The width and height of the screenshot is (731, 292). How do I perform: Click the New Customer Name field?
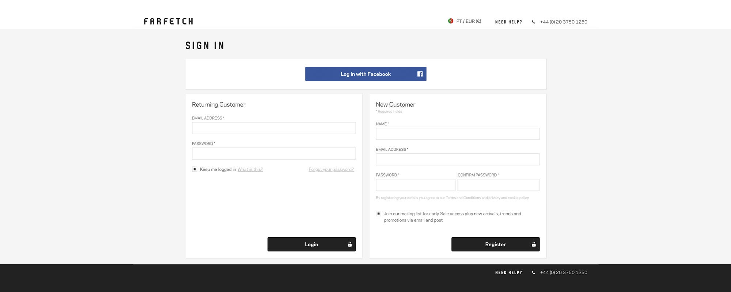tap(458, 134)
